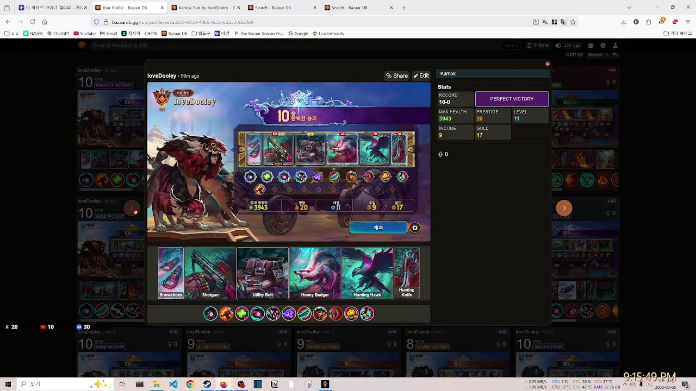Screen dimensions: 696x391
Task: Open Firefox from the taskbar
Action: click(x=223, y=384)
